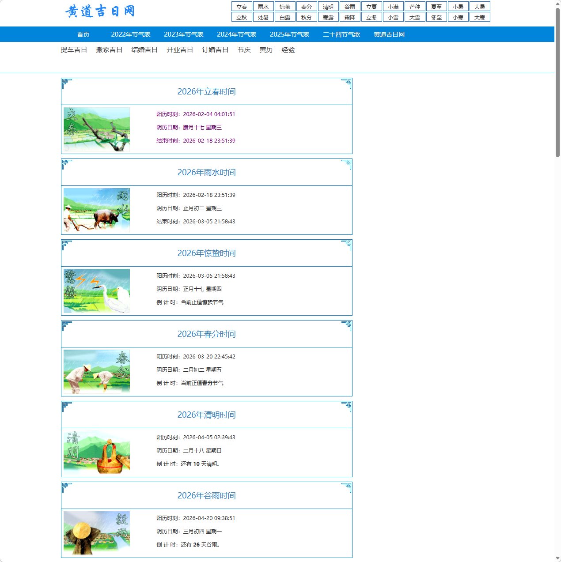Screen dimensions: 561x562
Task: Open the 立春 solar term illustration
Action: 97,129
